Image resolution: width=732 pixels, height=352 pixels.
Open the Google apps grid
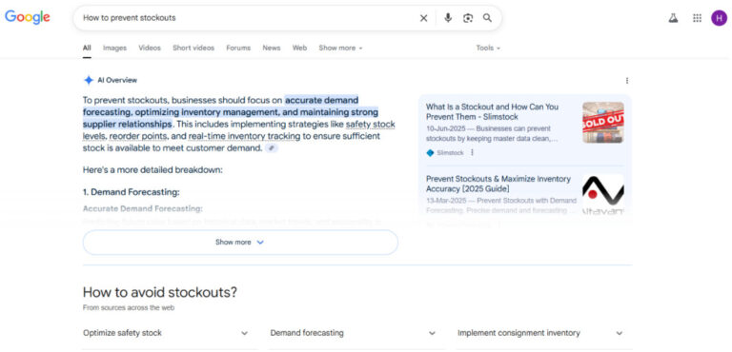pyautogui.click(x=697, y=18)
